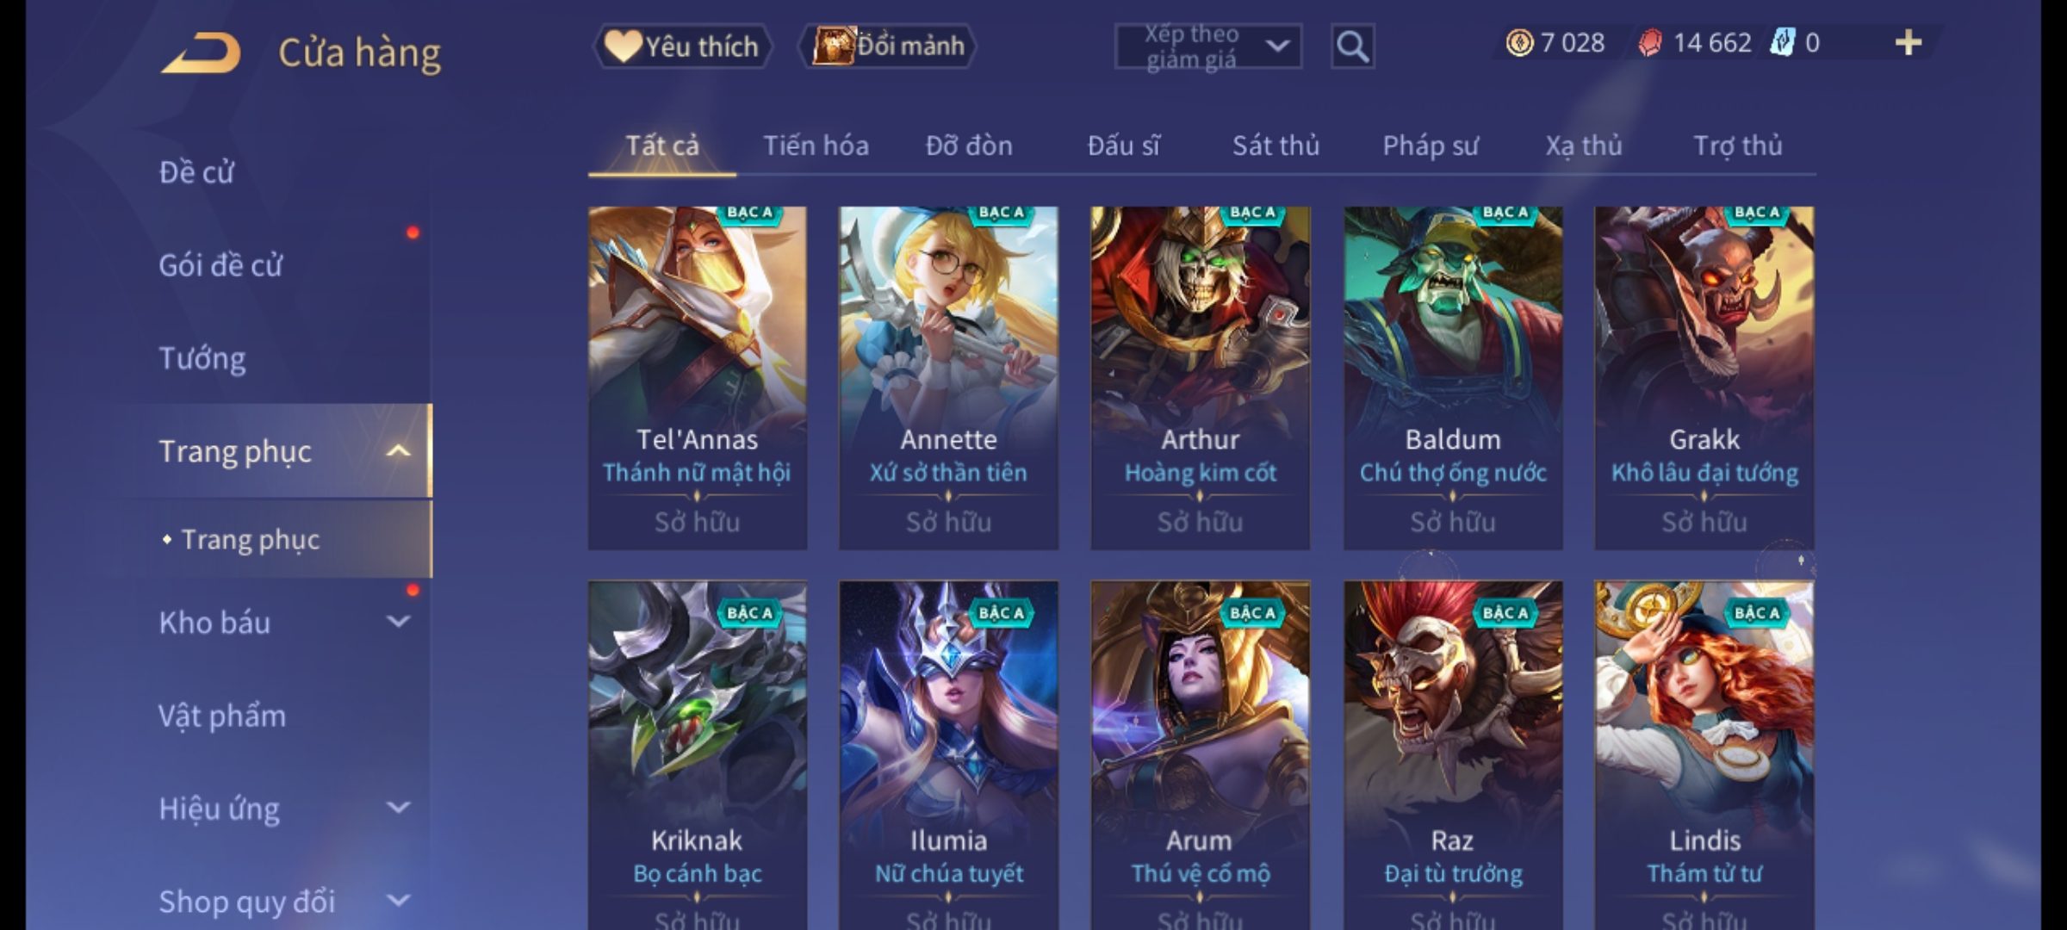Click the blue voucher currency icon
This screenshot has width=2067, height=930.
tap(1781, 43)
